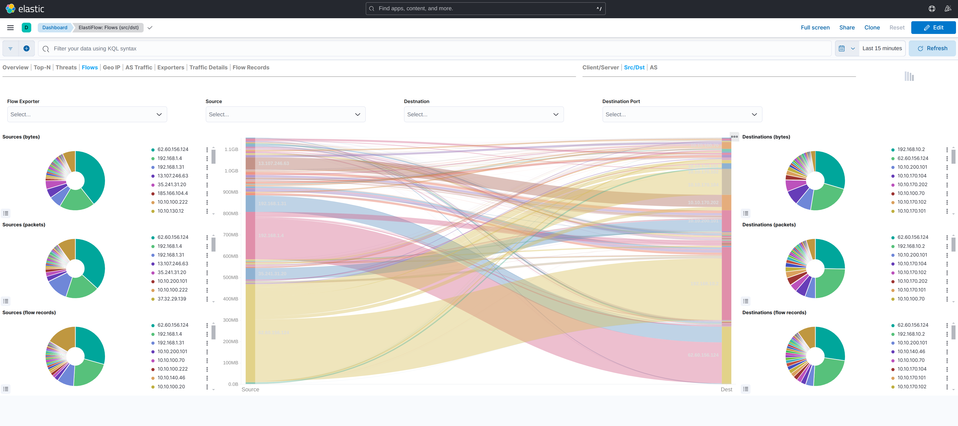Open newsfeed icon in top header
This screenshot has height=426, width=958.
[x=947, y=8]
